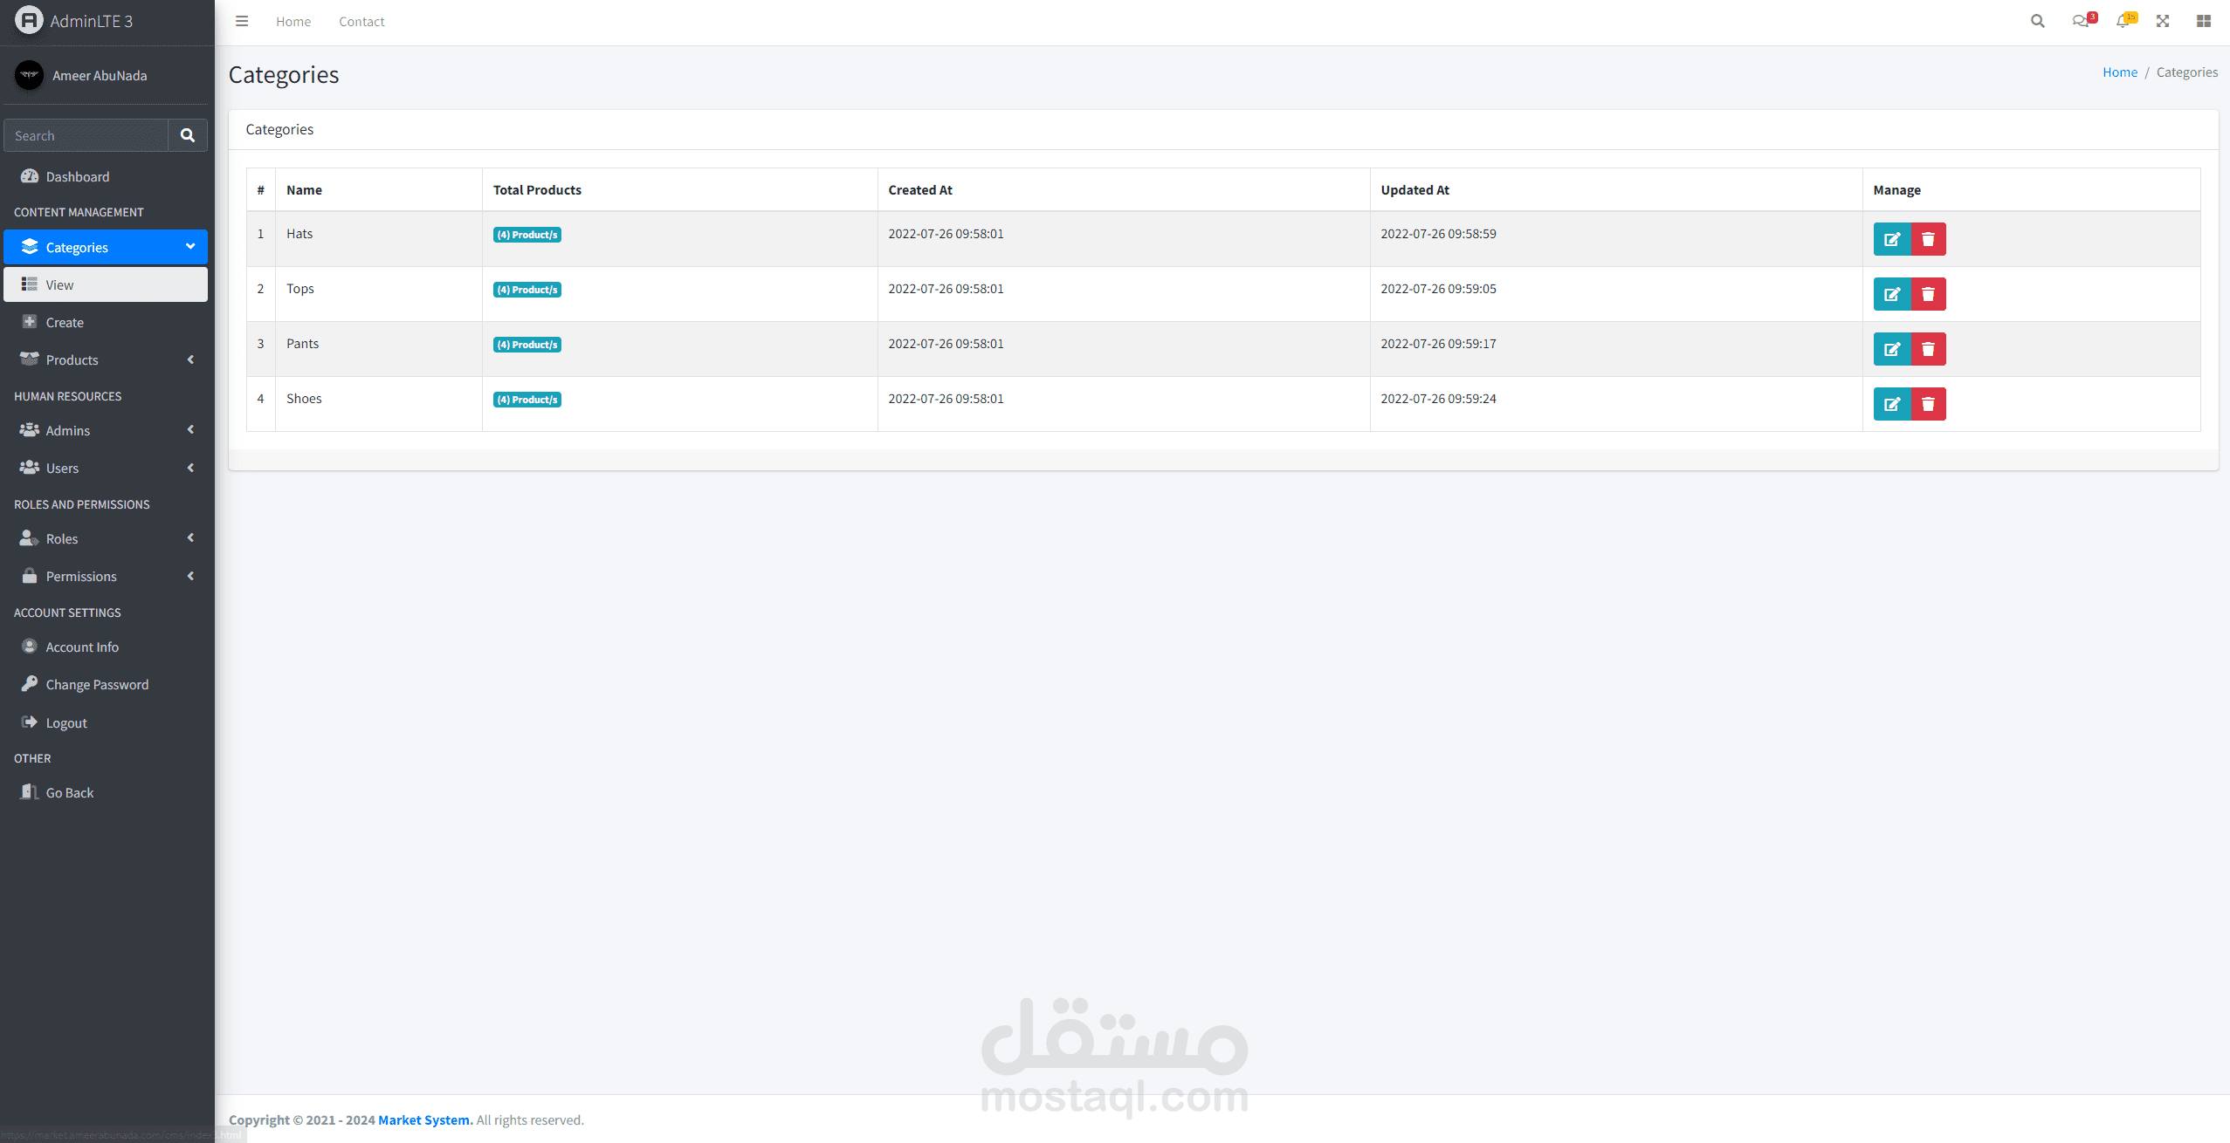
Task: Click trash icon for Shoes category
Action: (x=1928, y=404)
